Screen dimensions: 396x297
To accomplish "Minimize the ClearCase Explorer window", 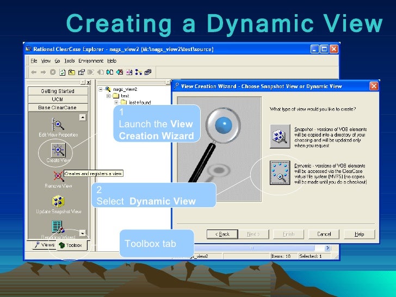I will (314, 49).
